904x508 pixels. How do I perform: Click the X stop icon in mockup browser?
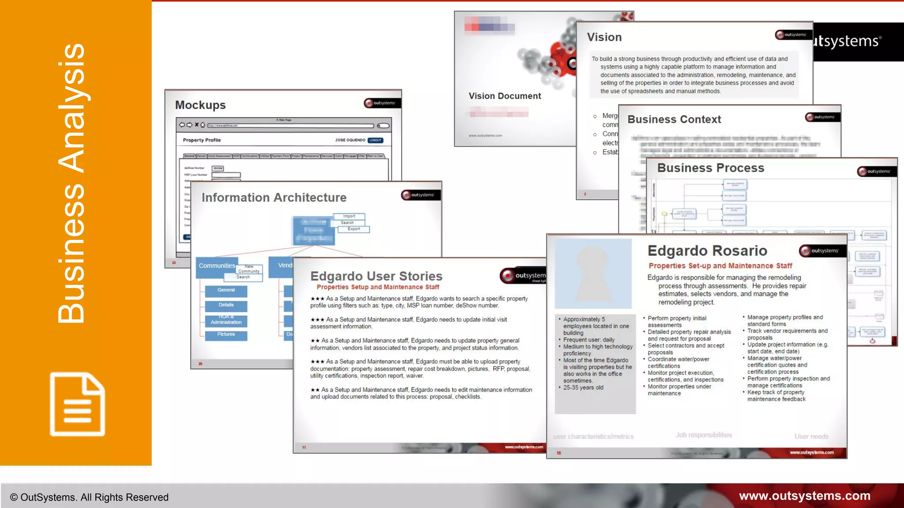click(196, 124)
